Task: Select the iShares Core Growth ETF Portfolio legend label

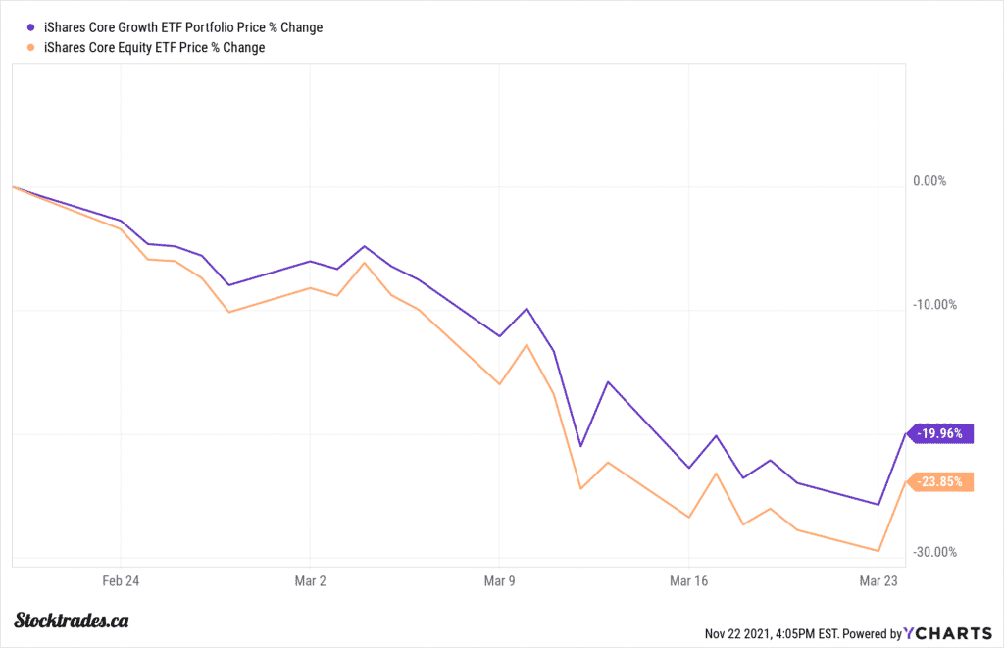Action: 183,28
